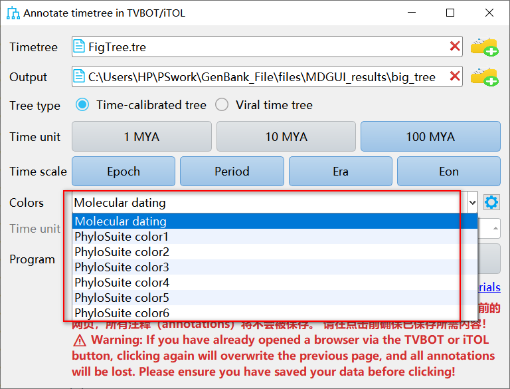Open the partially hidden tutorials link

489,287
